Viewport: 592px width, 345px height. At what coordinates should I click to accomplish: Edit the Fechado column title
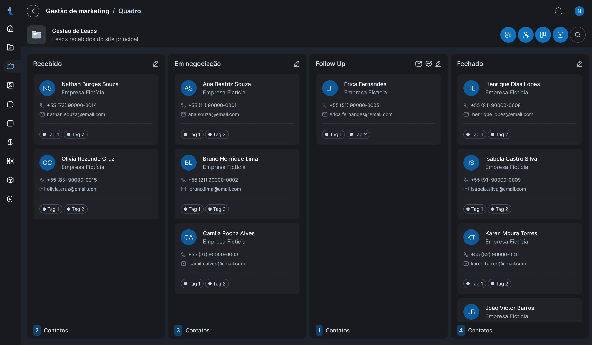pyautogui.click(x=579, y=64)
